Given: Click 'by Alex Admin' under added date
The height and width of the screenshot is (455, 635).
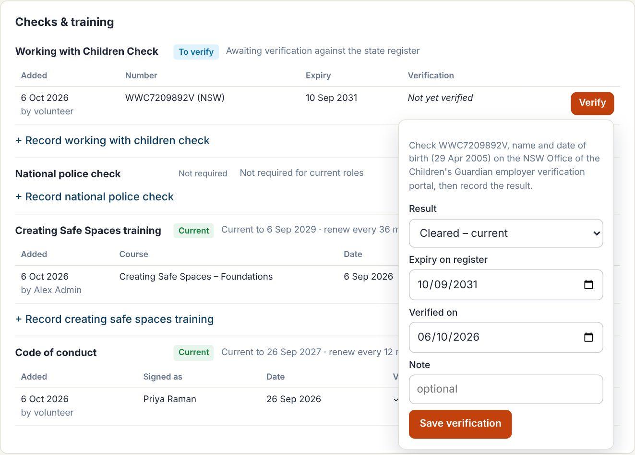Looking at the screenshot, I should pos(51,290).
